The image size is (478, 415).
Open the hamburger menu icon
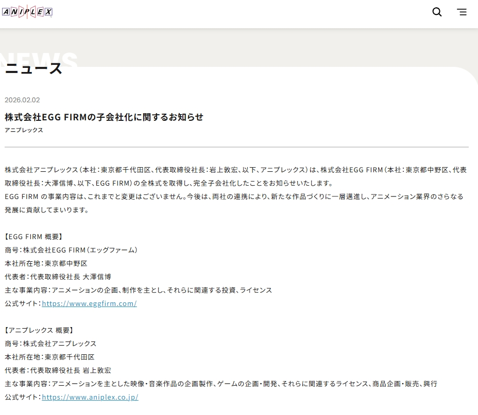coord(462,12)
